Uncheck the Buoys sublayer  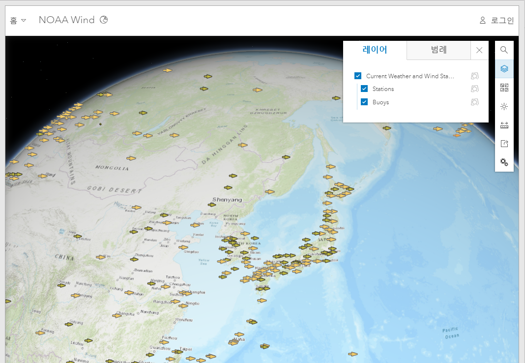pos(364,102)
